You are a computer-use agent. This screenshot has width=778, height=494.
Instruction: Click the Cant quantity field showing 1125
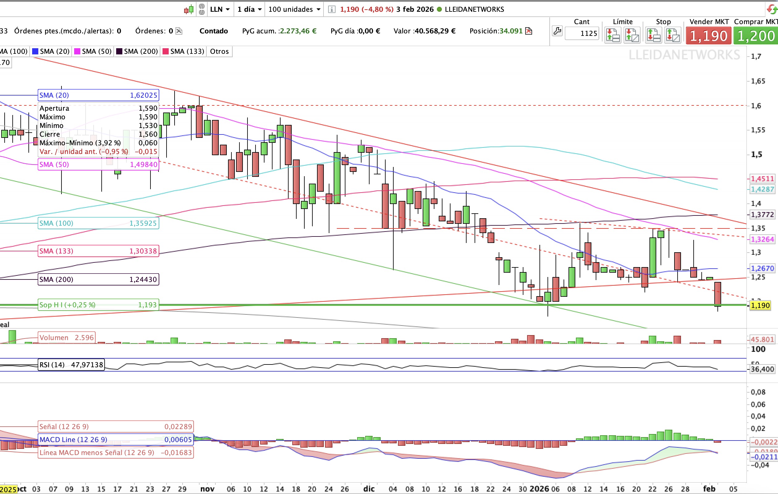click(x=582, y=34)
